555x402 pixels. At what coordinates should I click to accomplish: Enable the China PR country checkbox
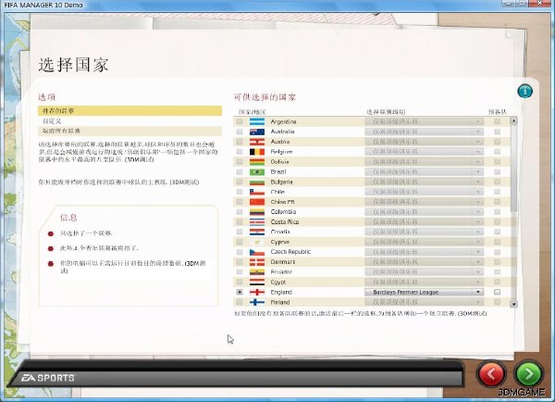point(240,202)
